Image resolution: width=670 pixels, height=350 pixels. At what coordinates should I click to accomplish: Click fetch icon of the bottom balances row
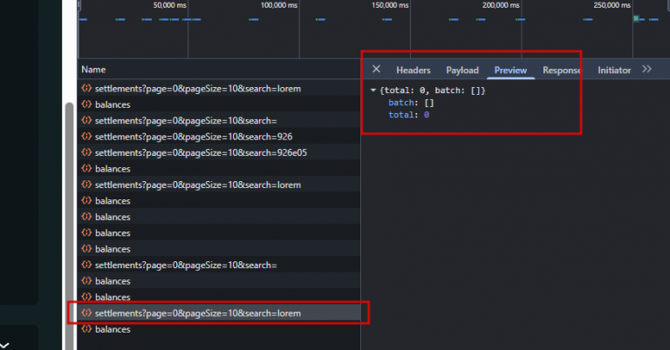86,329
